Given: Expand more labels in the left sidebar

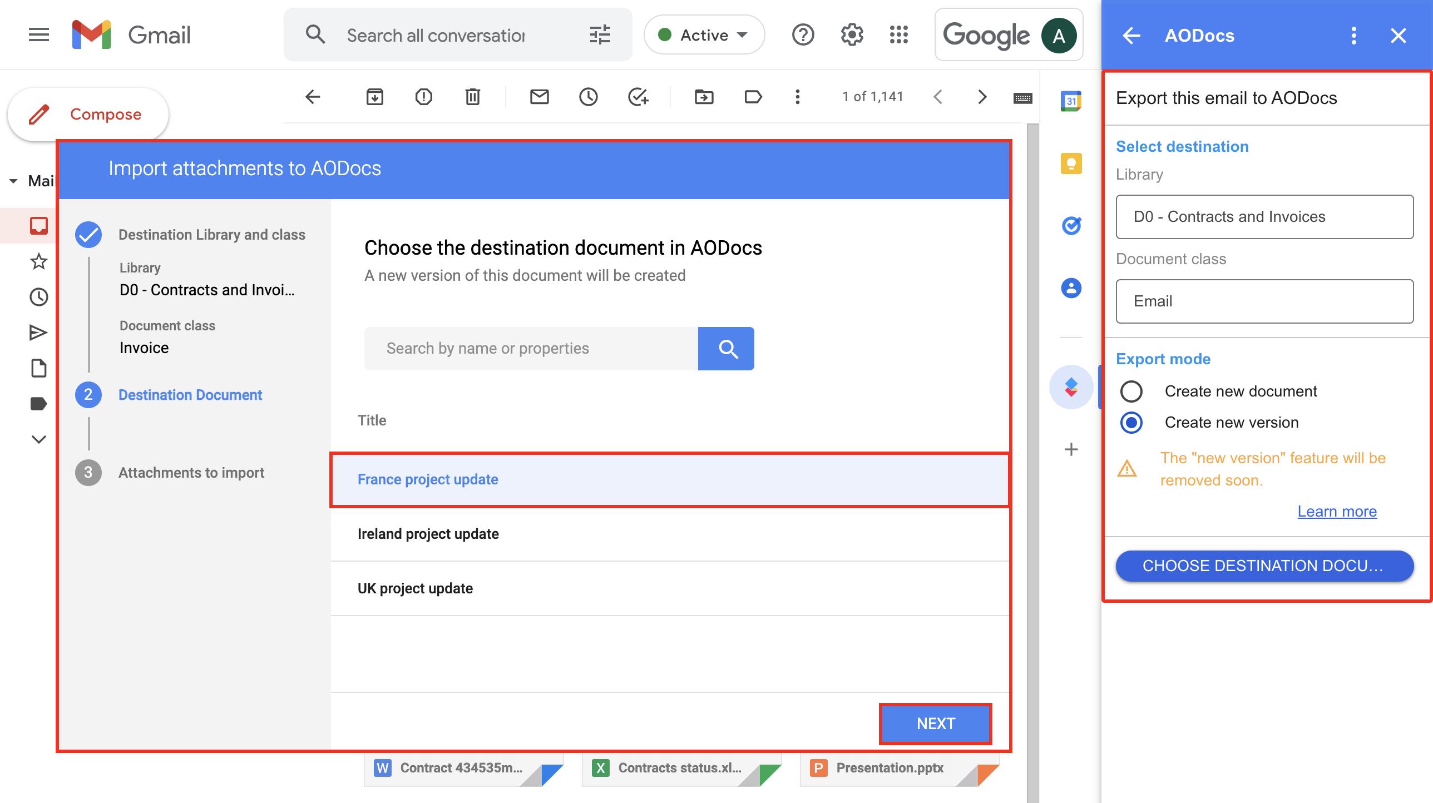Looking at the screenshot, I should pos(38,439).
